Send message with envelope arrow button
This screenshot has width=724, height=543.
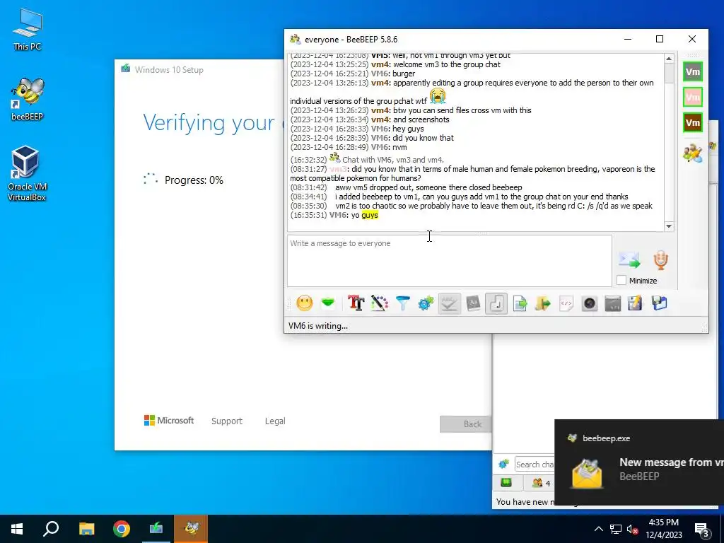[x=630, y=260]
